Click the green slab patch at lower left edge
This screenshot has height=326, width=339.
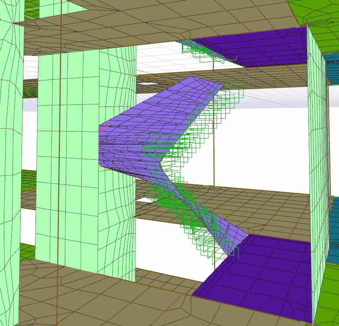coord(27,251)
